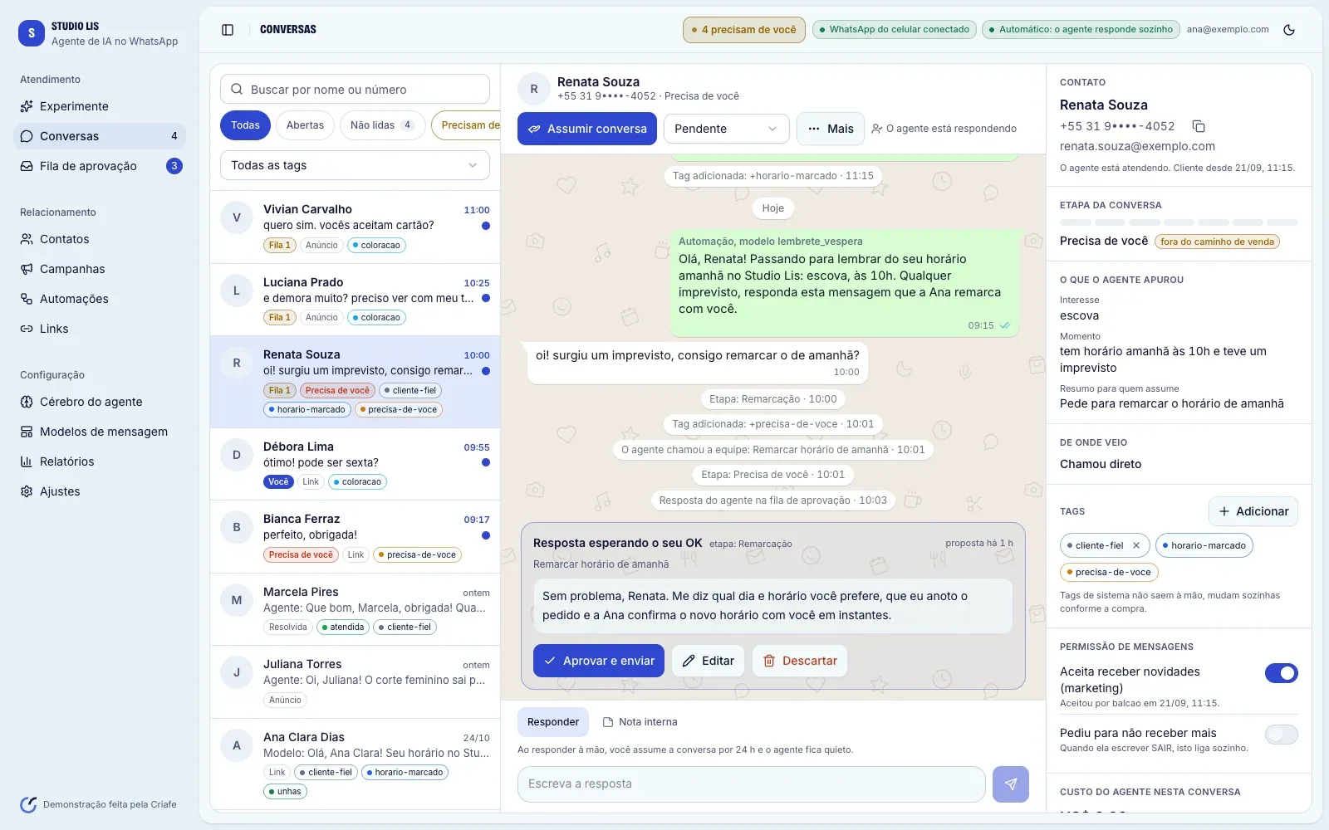Screen dimensions: 1329x830
Task: Open Modelos de mensagem
Action: (x=100, y=432)
